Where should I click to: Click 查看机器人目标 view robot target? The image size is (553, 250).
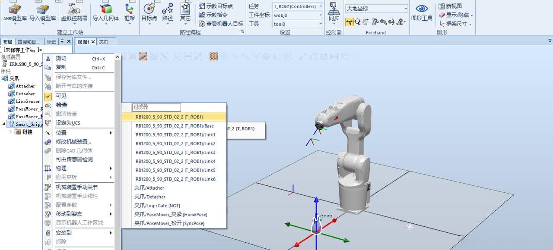221,24
